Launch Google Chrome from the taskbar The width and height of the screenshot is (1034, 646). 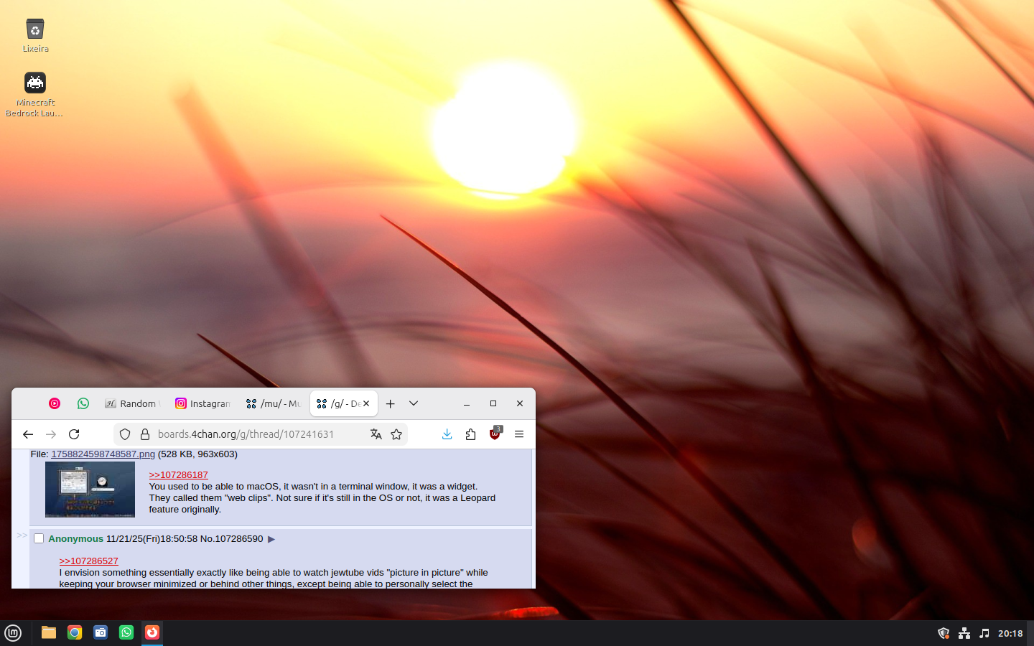pos(75,632)
